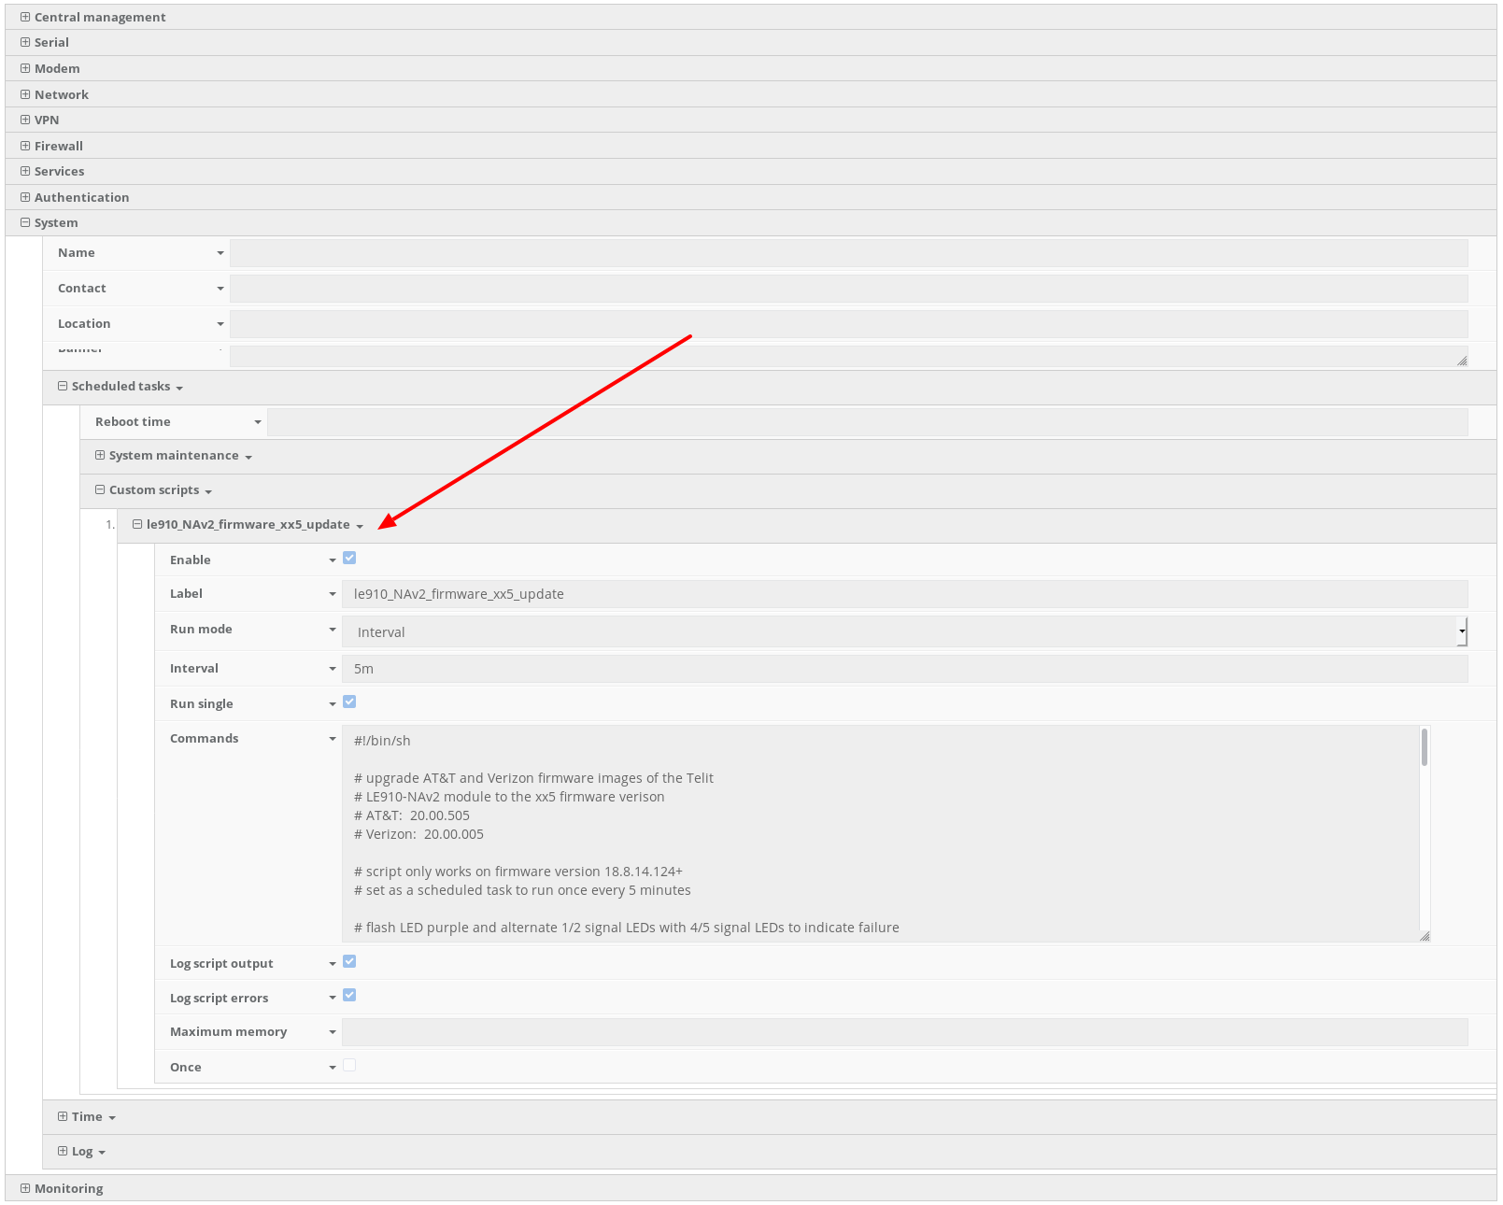This screenshot has width=1503, height=1205.
Task: Collapse the le910_NAv2_firmware_xx5_update entry minus icon
Action: click(x=137, y=524)
